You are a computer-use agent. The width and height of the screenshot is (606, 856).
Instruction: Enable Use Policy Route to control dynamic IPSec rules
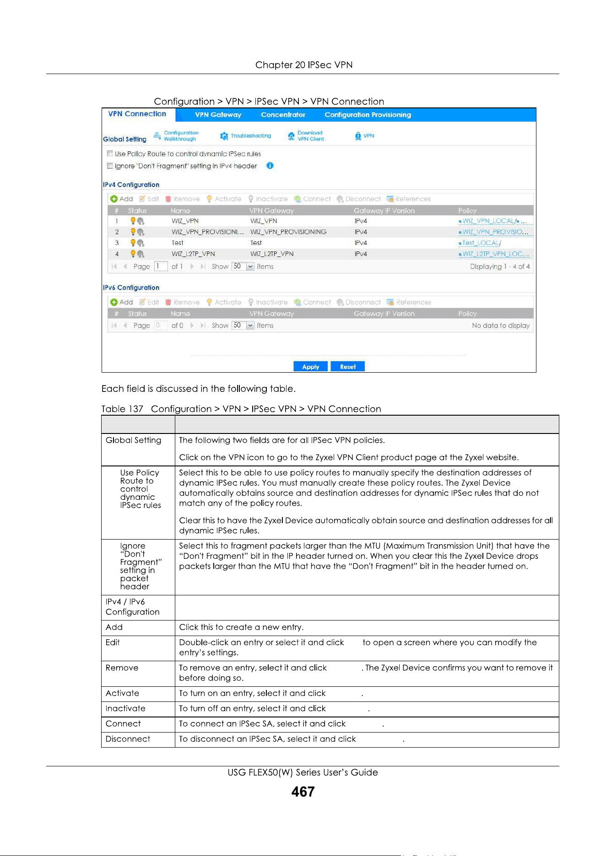110,154
